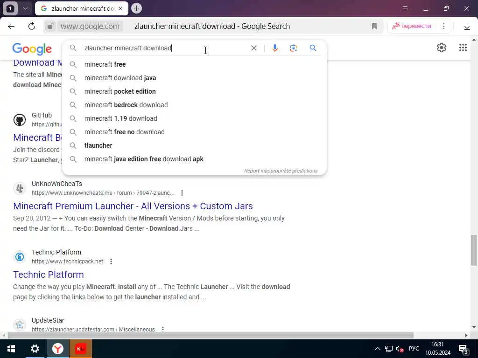Viewport: 478px width, 358px height.
Task: Expand the tab list chevron dropdown
Action: point(26,8)
